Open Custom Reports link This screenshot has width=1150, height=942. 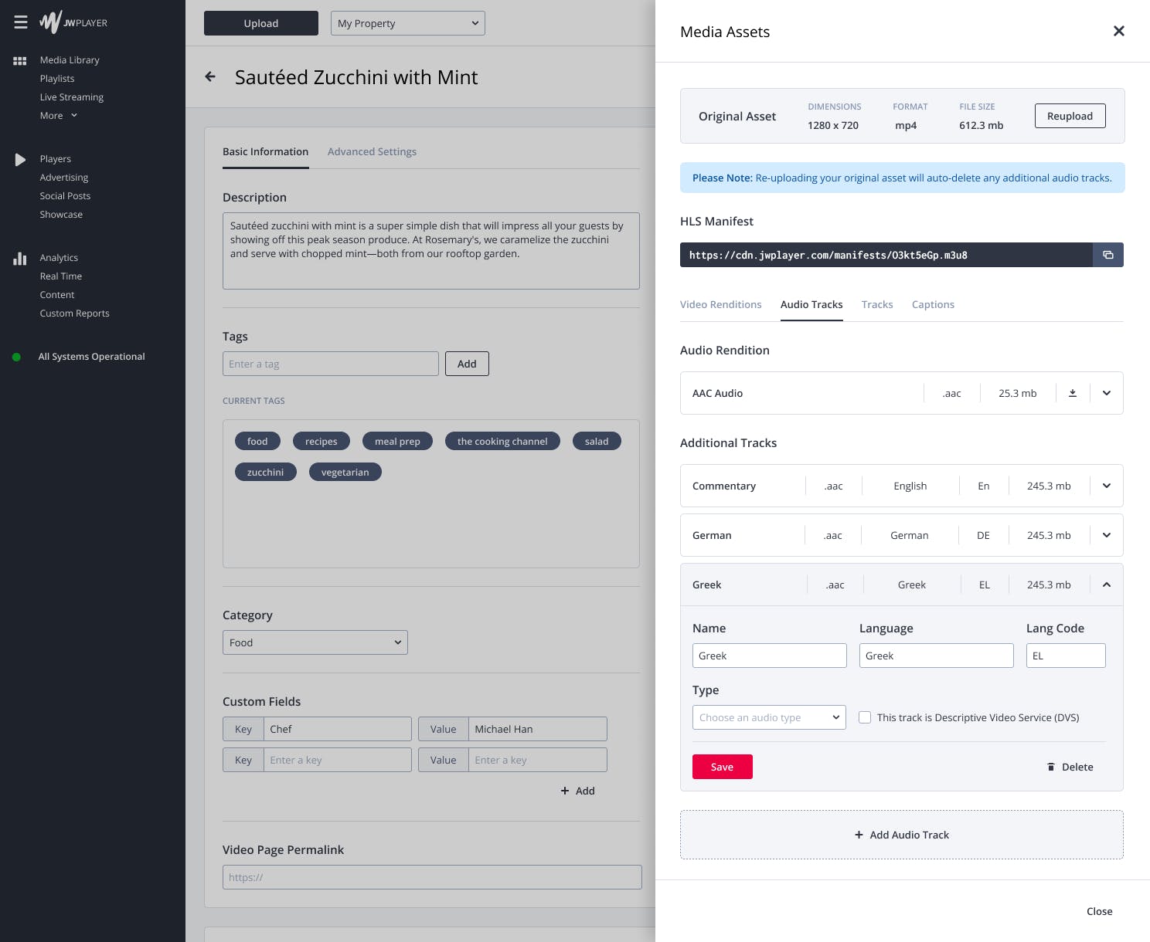tap(75, 313)
